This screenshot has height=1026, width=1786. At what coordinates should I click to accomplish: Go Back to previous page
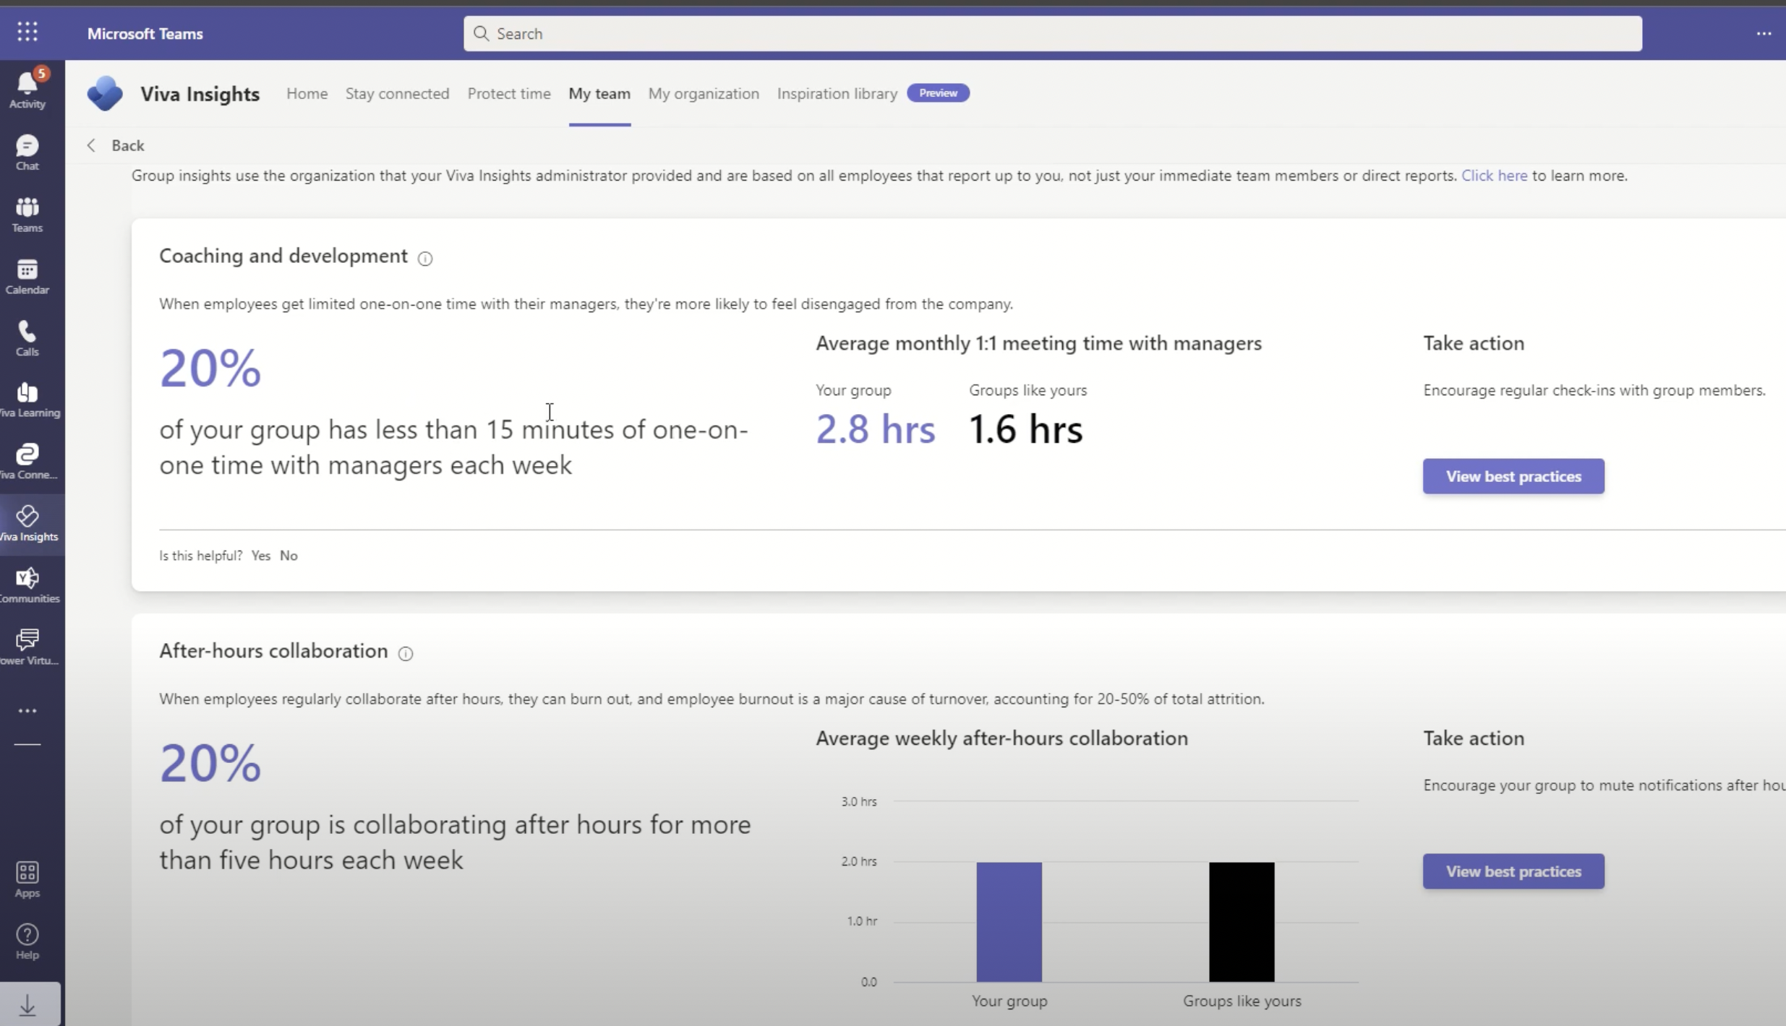click(x=116, y=145)
